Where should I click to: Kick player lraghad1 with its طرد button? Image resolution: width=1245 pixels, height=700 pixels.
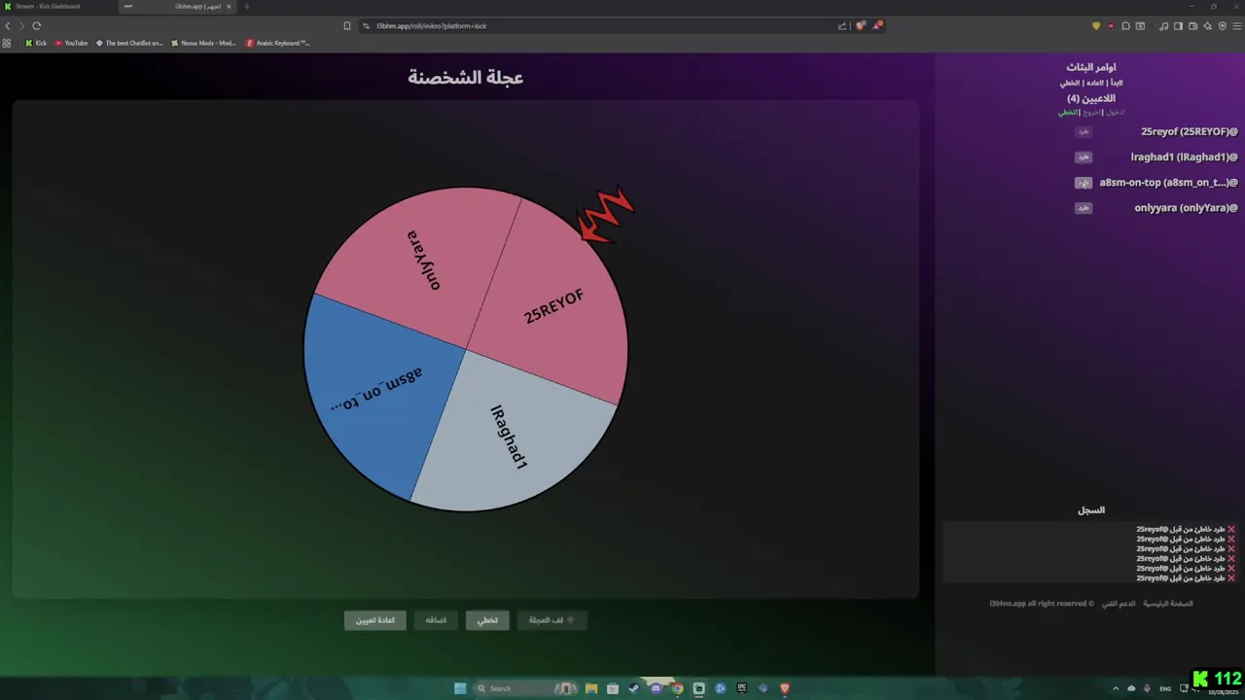coord(1084,157)
